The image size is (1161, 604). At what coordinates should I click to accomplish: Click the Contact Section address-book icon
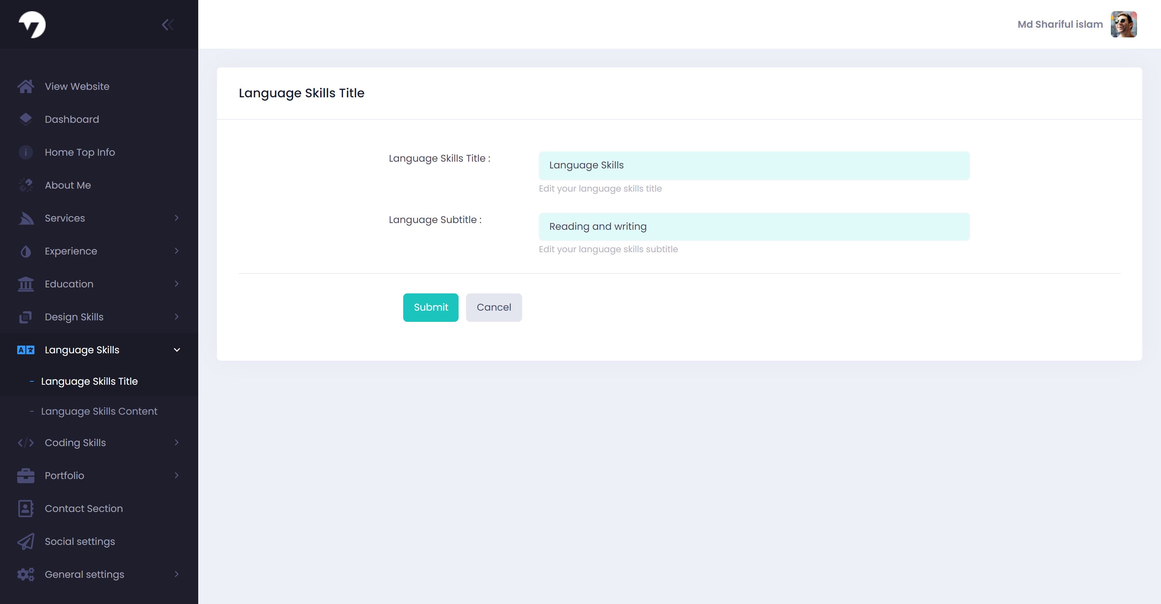[x=26, y=508]
